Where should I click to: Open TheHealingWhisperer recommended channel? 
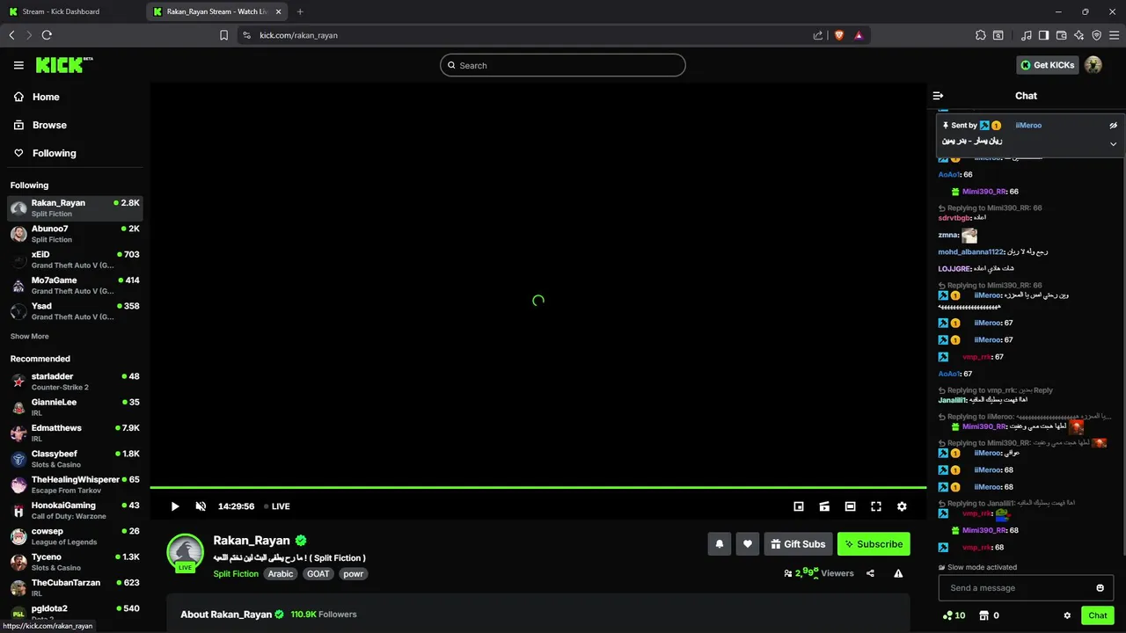pos(75,484)
